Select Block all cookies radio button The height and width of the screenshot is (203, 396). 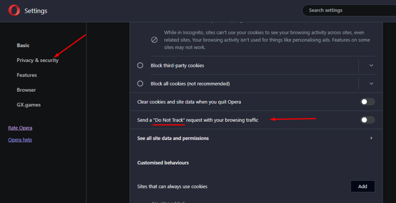[x=140, y=84]
